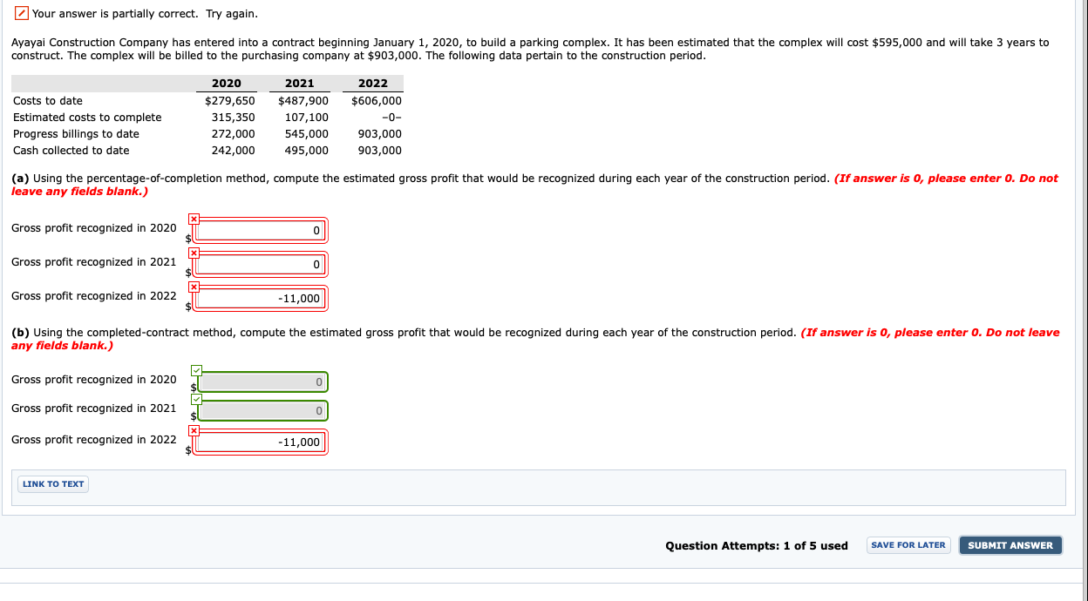This screenshot has width=1088, height=601.
Task: Click the SUBMIT ANSWER button
Action: [1010, 544]
